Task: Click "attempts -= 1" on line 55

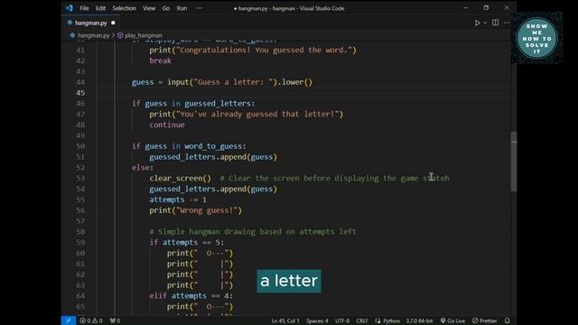Action: (178, 200)
